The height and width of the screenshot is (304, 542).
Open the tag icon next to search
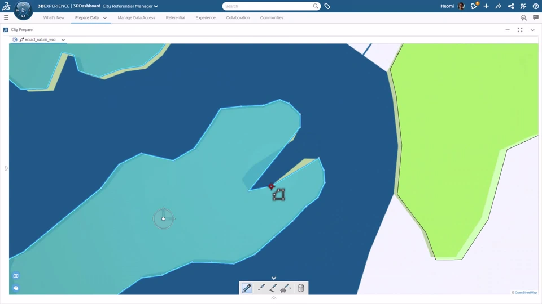pyautogui.click(x=327, y=6)
